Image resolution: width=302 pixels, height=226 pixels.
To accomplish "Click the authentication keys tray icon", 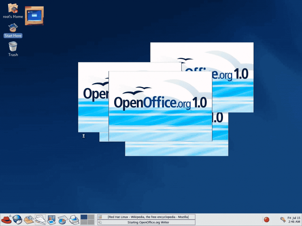I will 283,220.
